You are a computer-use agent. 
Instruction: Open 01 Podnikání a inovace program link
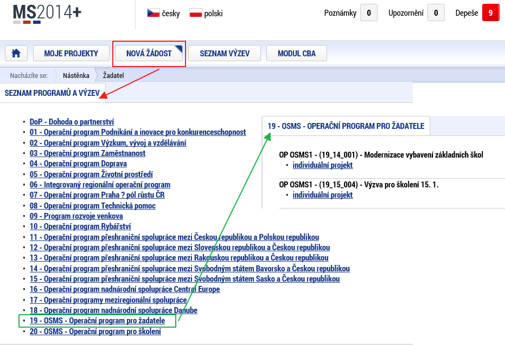click(x=138, y=132)
